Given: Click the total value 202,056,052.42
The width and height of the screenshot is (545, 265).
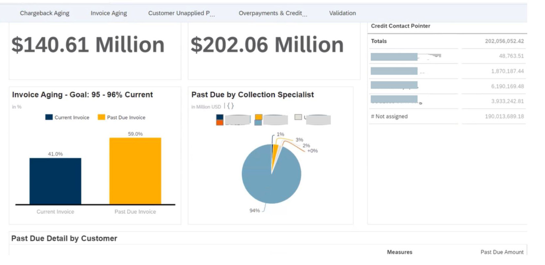Looking at the screenshot, I should pyautogui.click(x=504, y=41).
